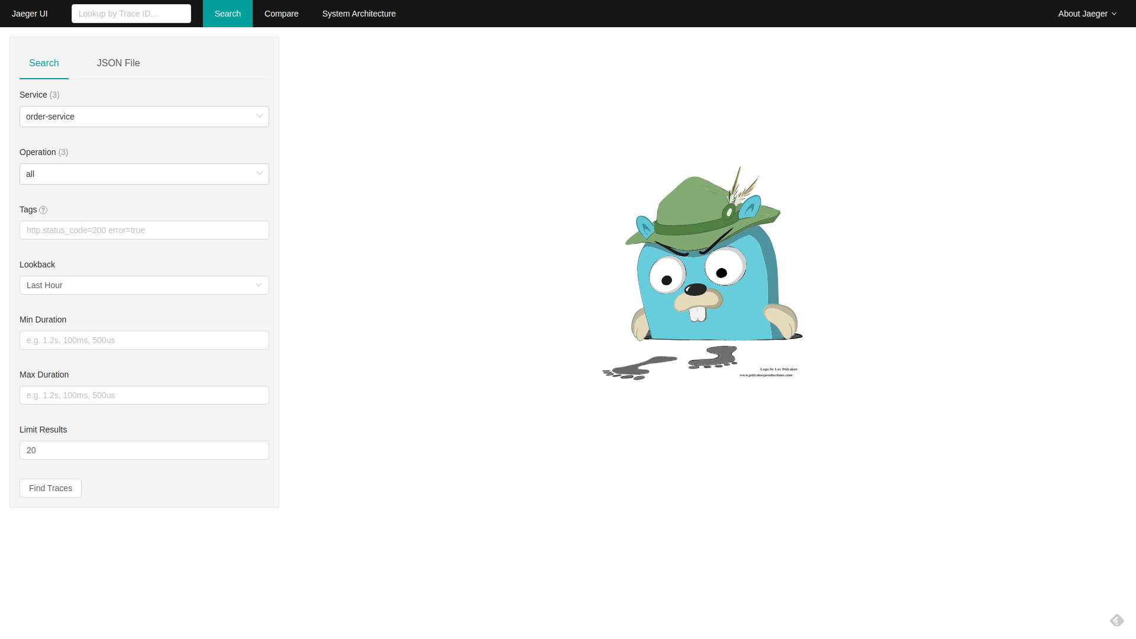Click the diamond icon at bottom-right corner
Viewport: 1136px width, 639px height.
pyautogui.click(x=1116, y=620)
